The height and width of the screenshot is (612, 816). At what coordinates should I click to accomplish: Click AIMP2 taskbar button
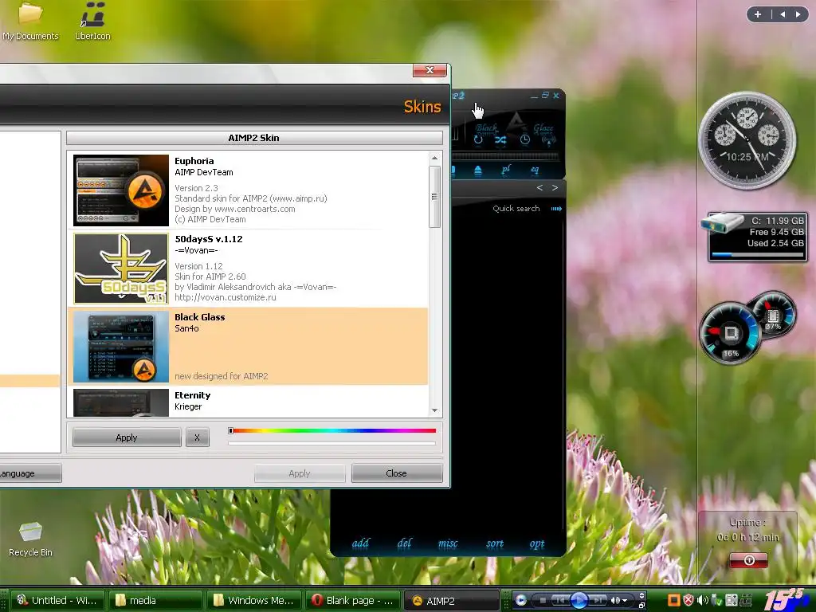[x=451, y=600]
